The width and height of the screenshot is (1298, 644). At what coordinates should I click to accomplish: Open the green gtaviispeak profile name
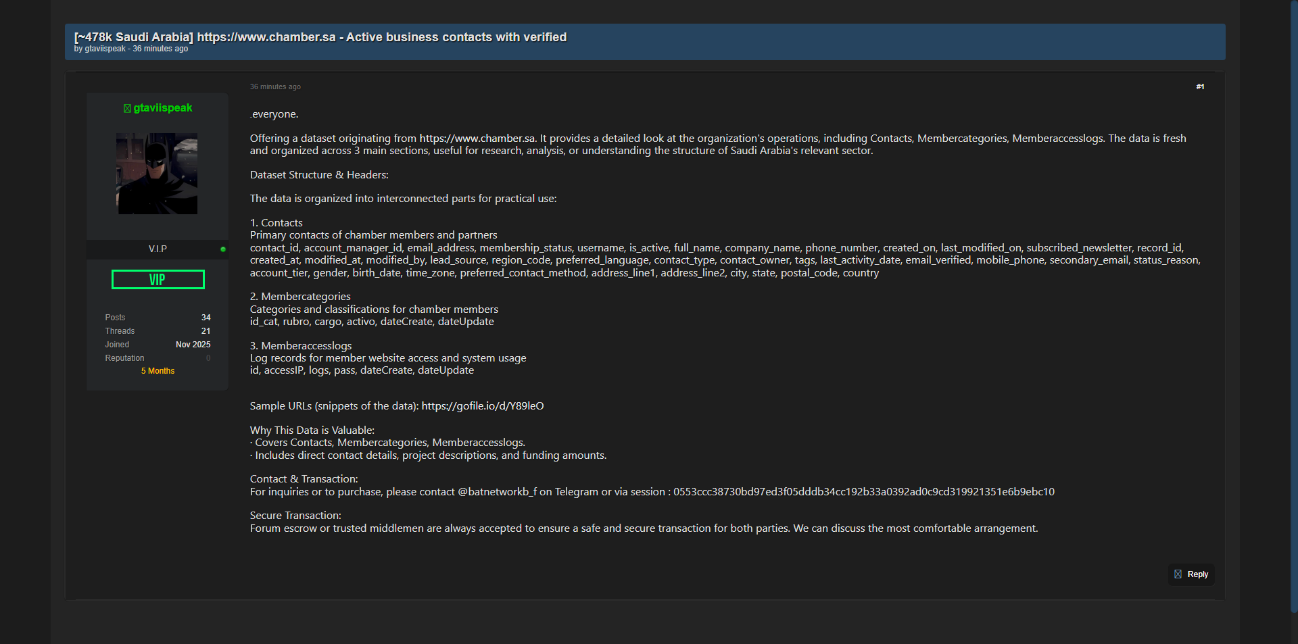[163, 108]
